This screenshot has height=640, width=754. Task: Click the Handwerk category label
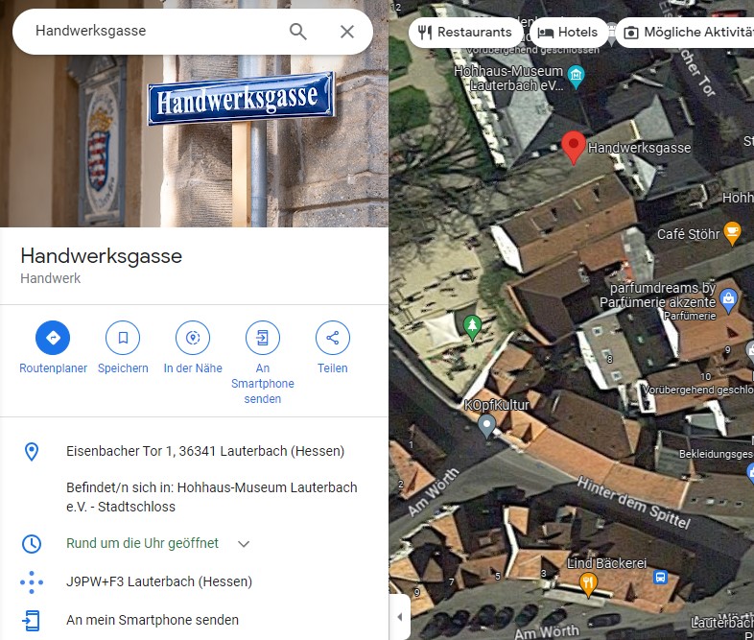point(51,278)
